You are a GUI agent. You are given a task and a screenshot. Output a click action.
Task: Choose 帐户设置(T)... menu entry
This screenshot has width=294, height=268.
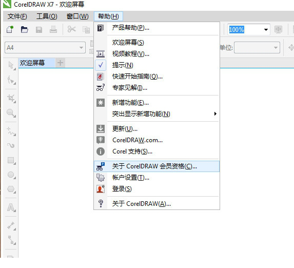(x=157, y=177)
